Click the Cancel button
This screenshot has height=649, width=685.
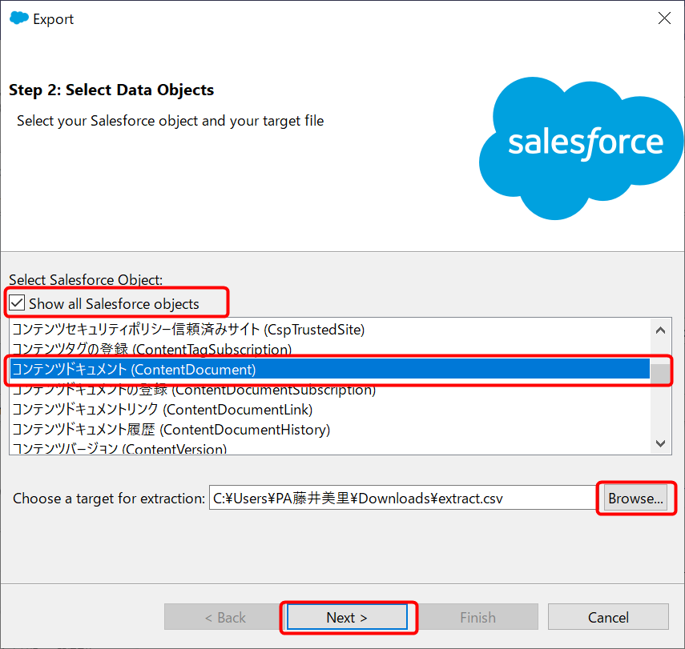pyautogui.click(x=608, y=617)
